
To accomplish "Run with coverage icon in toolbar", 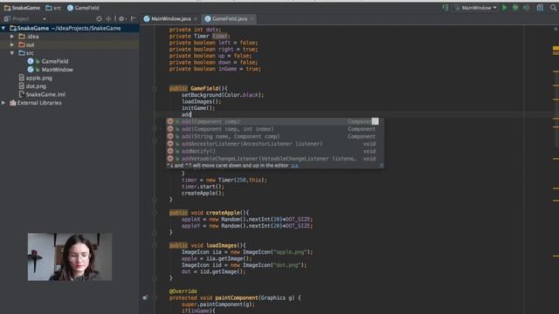I will click(526, 8).
